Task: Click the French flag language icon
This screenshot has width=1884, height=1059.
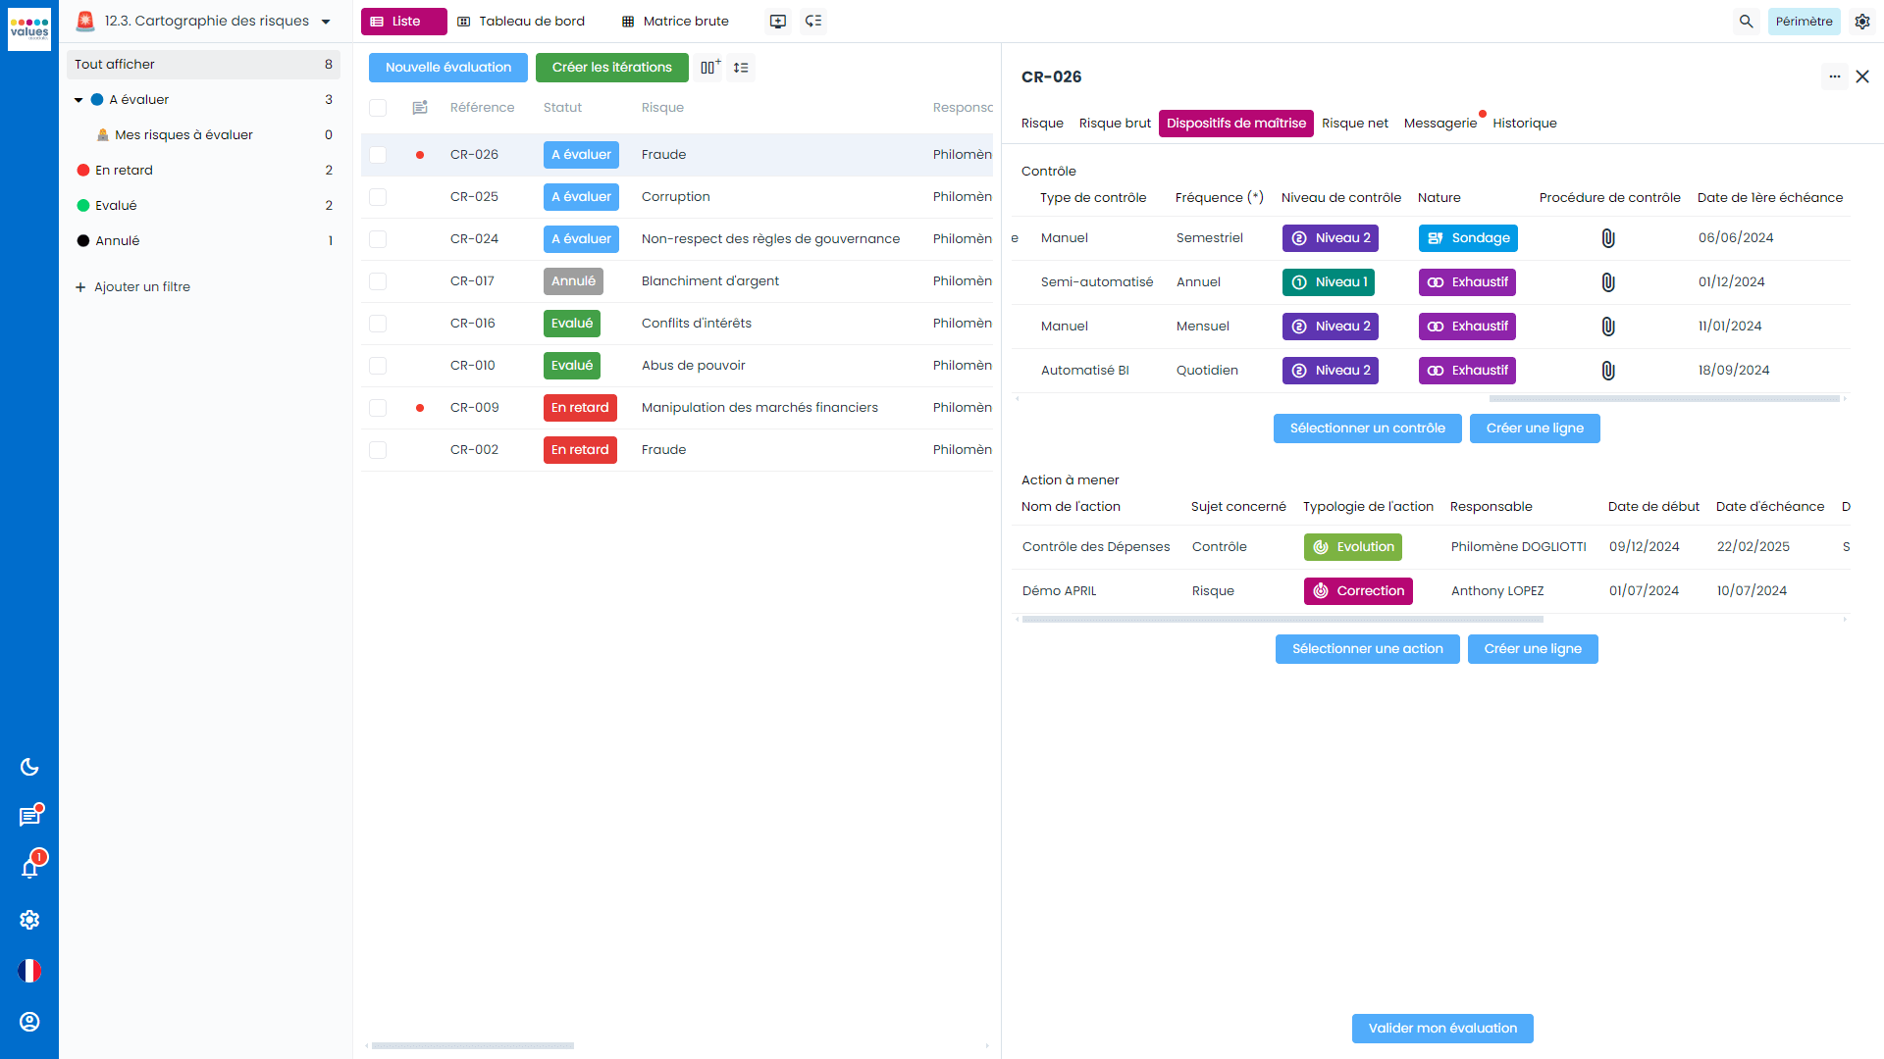Action: pyautogui.click(x=29, y=971)
